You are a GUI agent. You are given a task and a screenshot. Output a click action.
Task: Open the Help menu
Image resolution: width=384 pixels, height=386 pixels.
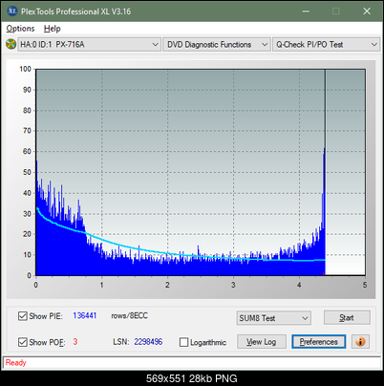click(x=53, y=29)
